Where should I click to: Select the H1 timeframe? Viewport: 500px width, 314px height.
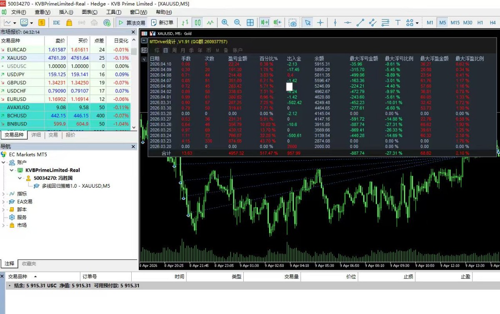click(480, 23)
